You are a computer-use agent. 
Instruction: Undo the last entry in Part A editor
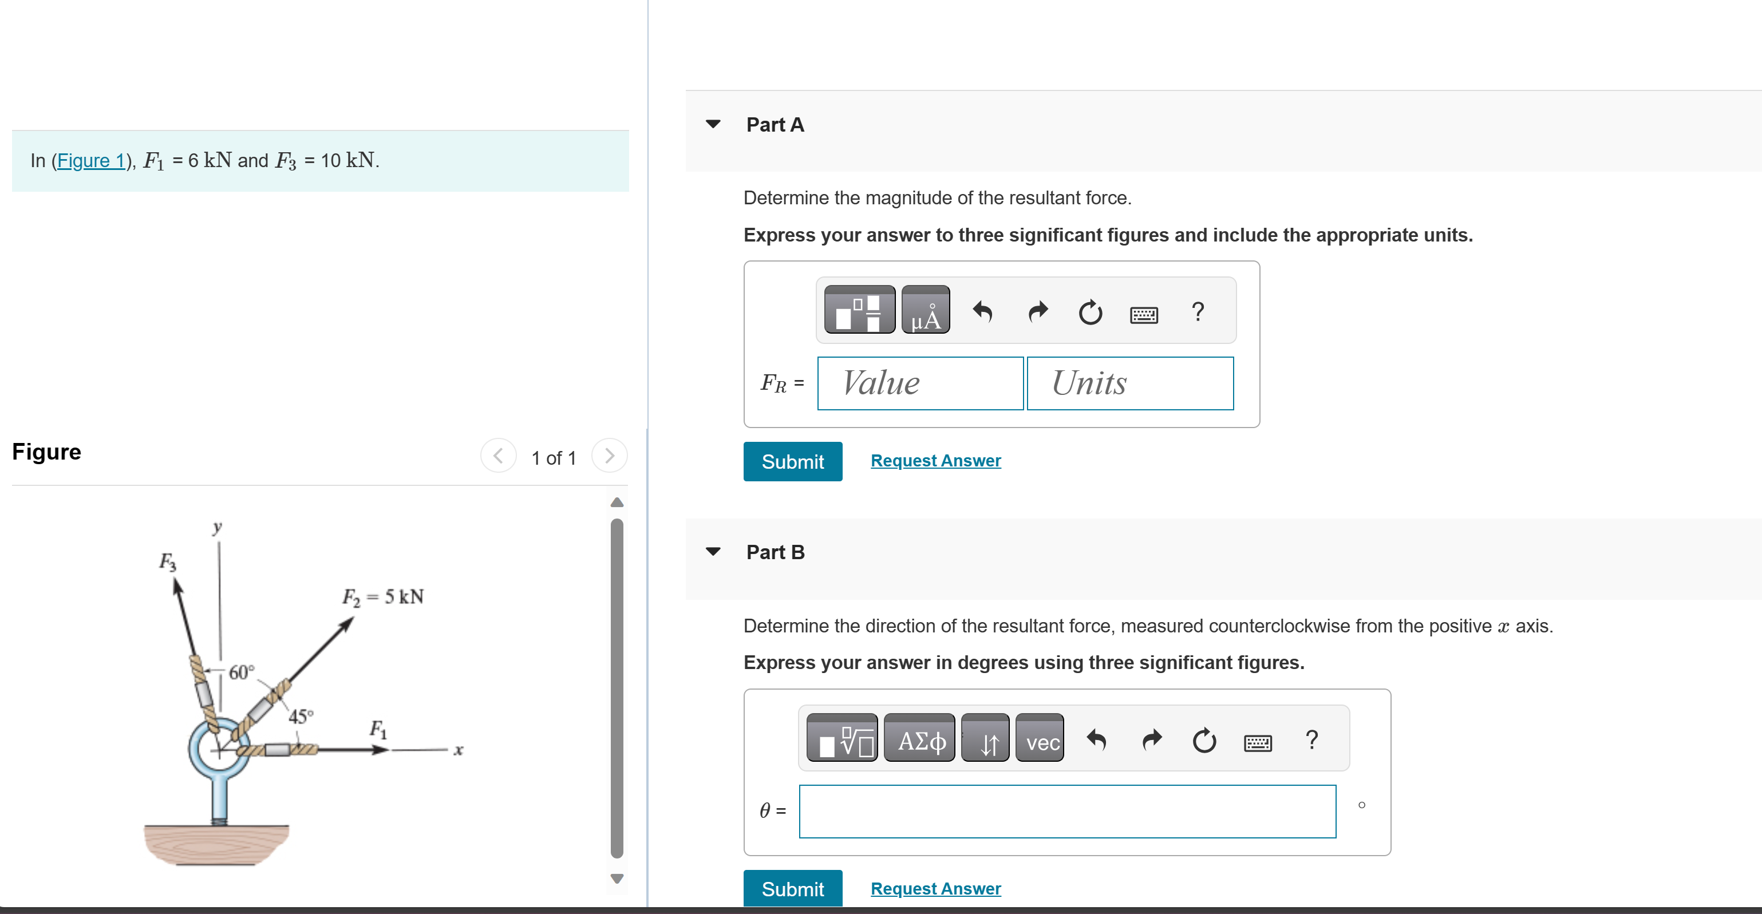point(983,312)
